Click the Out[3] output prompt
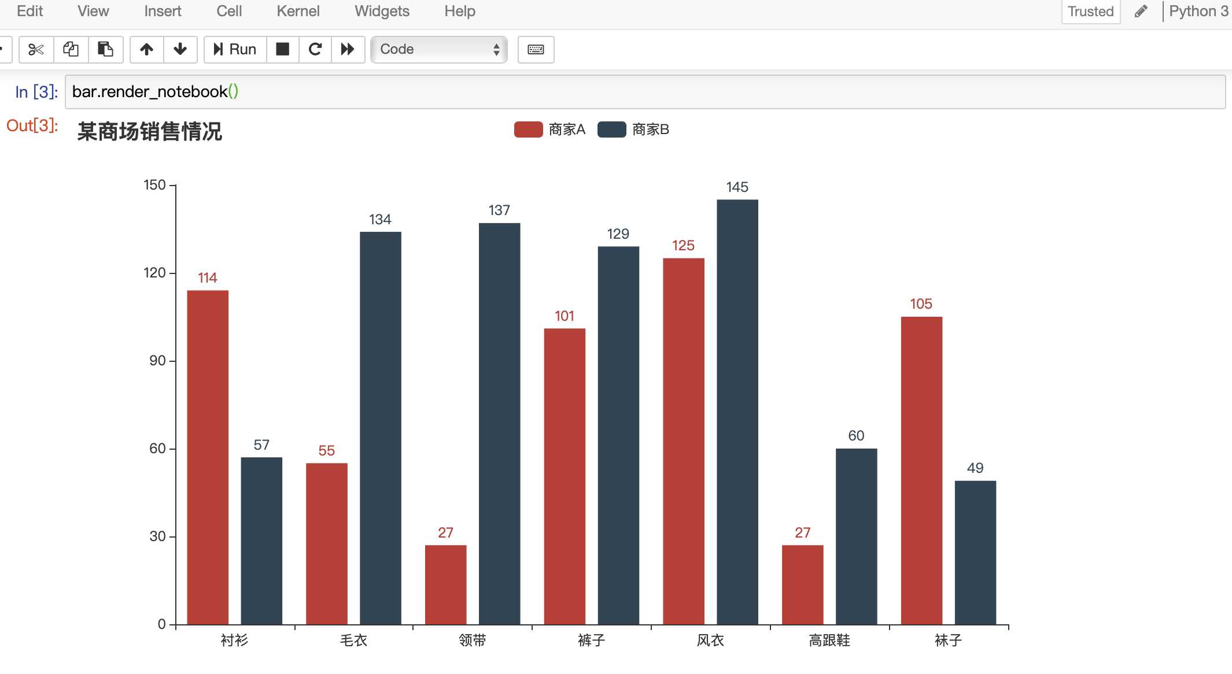 click(x=32, y=125)
